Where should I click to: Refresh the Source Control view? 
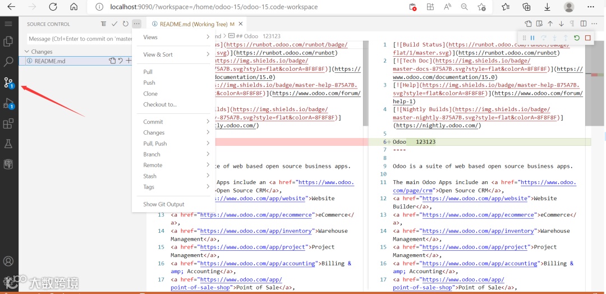125,24
